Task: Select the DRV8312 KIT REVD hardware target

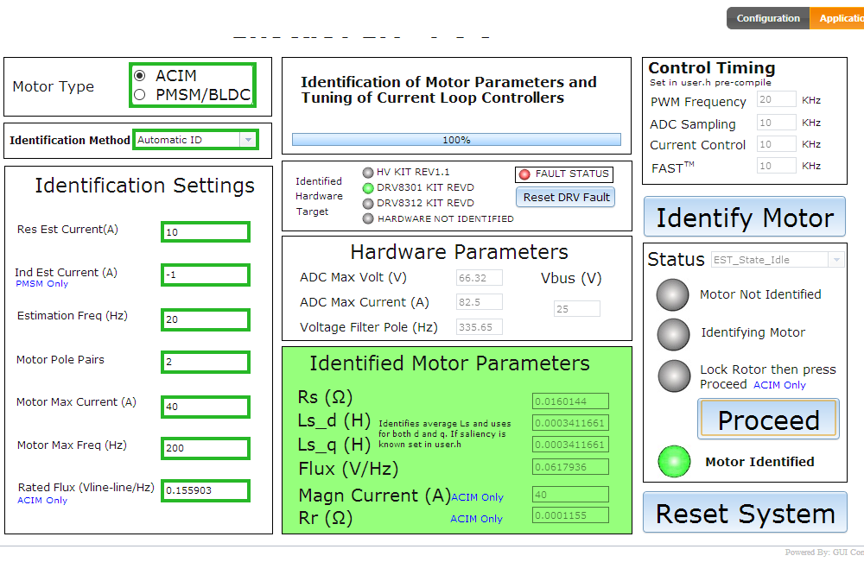Action: (367, 203)
